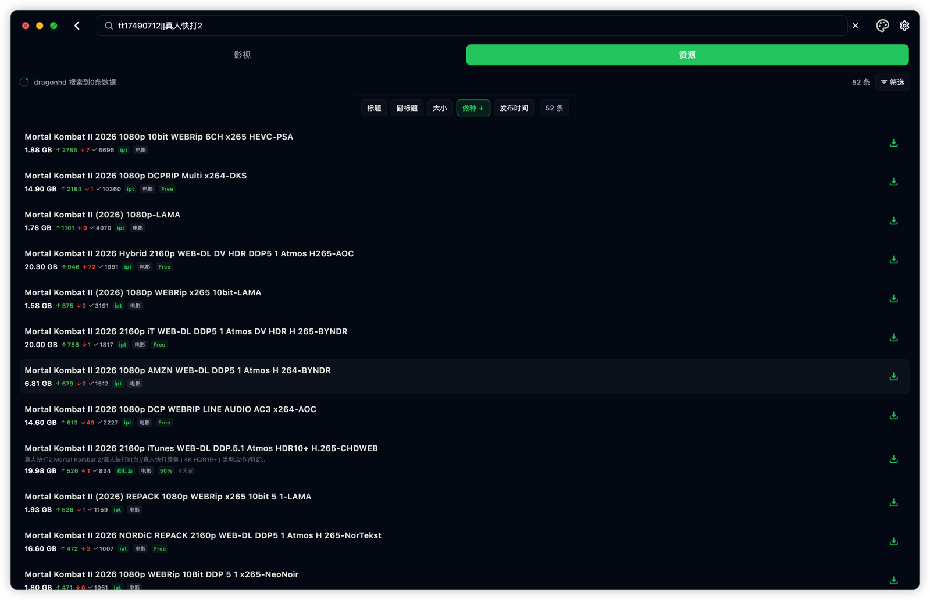Switch to the 影视 tab
This screenshot has height=600, width=930.
pos(243,55)
